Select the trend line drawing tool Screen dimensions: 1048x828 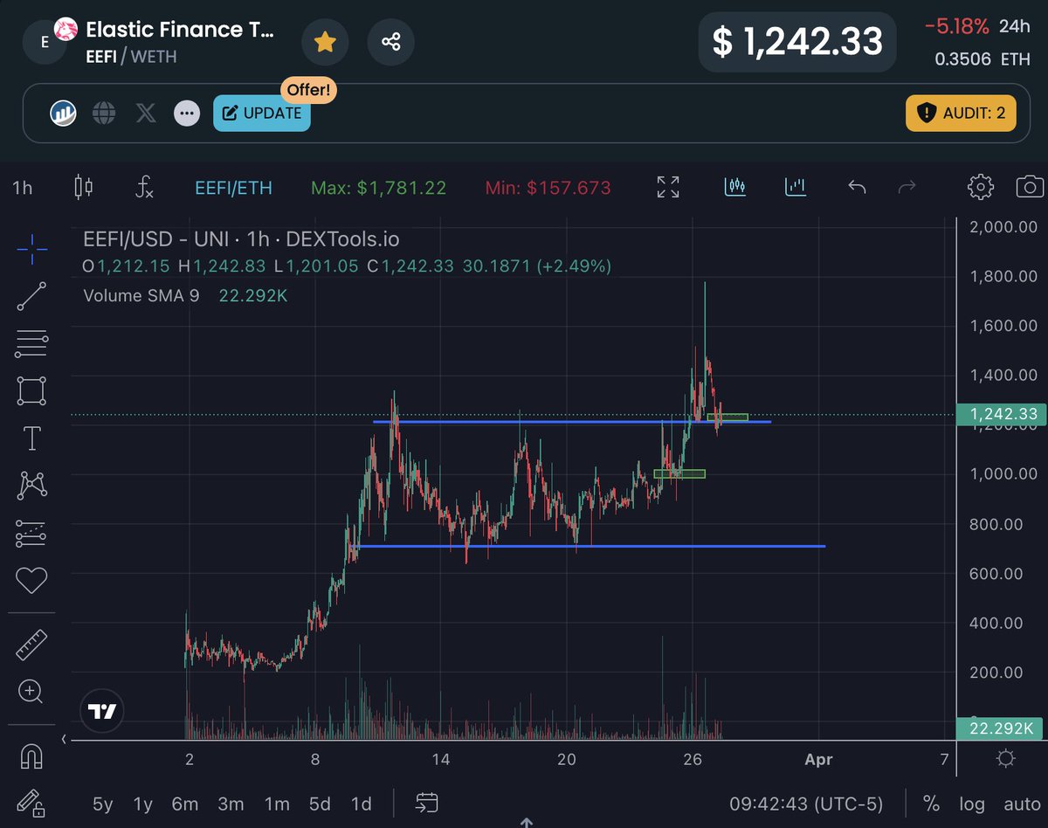point(31,295)
